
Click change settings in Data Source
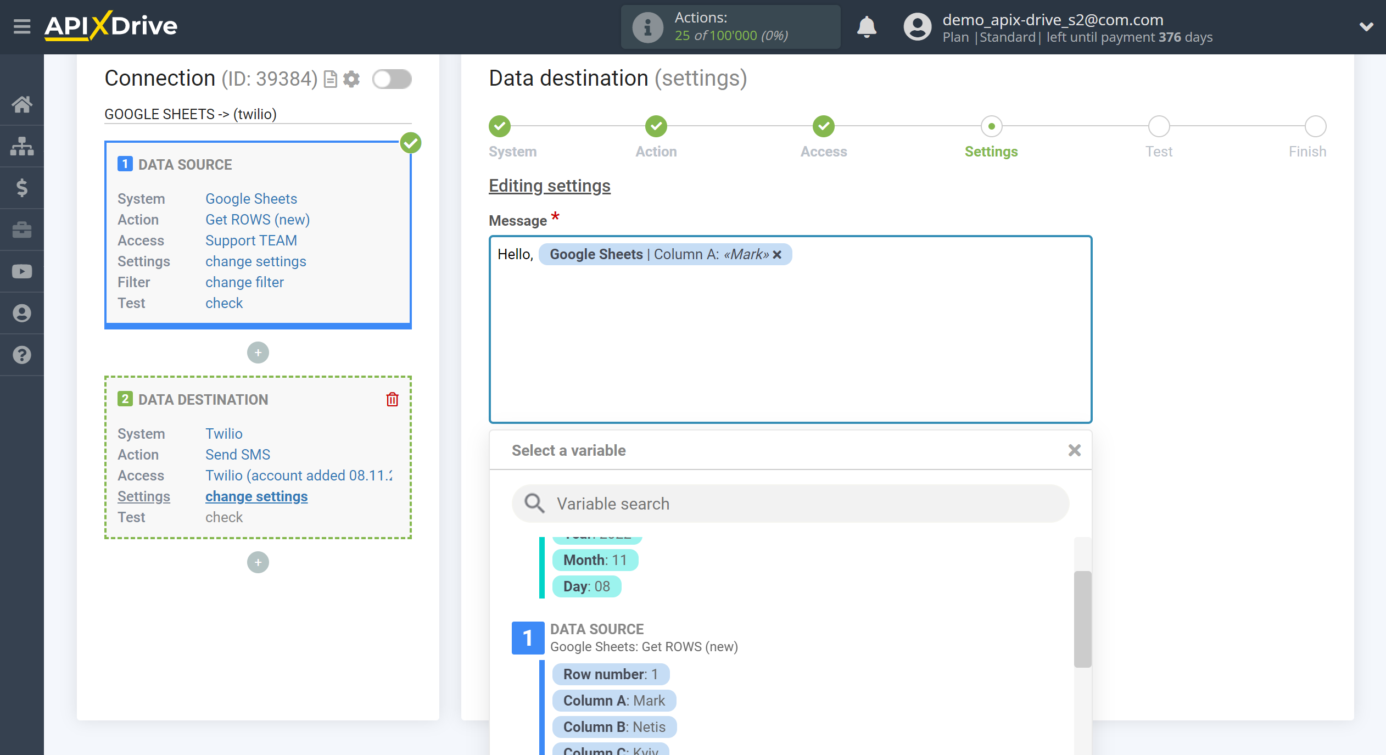256,261
